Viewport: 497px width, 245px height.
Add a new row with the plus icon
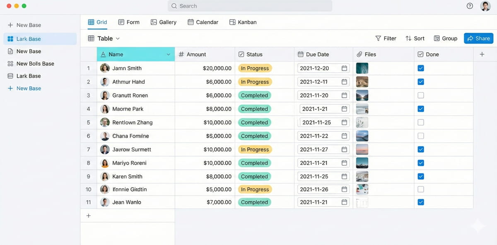(88, 216)
